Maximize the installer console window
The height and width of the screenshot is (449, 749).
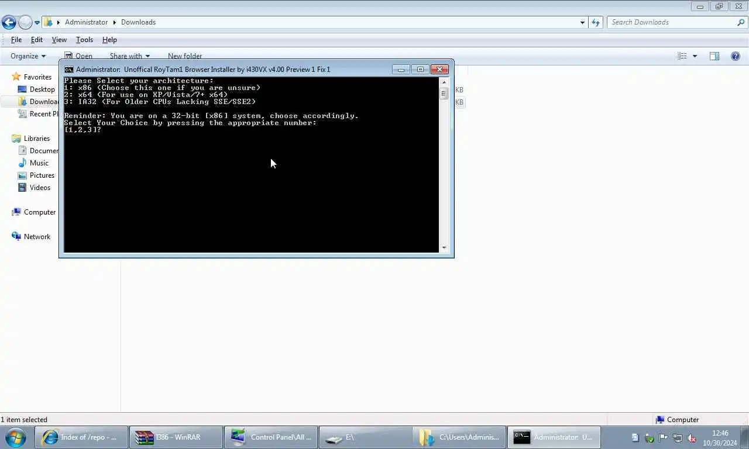point(420,70)
